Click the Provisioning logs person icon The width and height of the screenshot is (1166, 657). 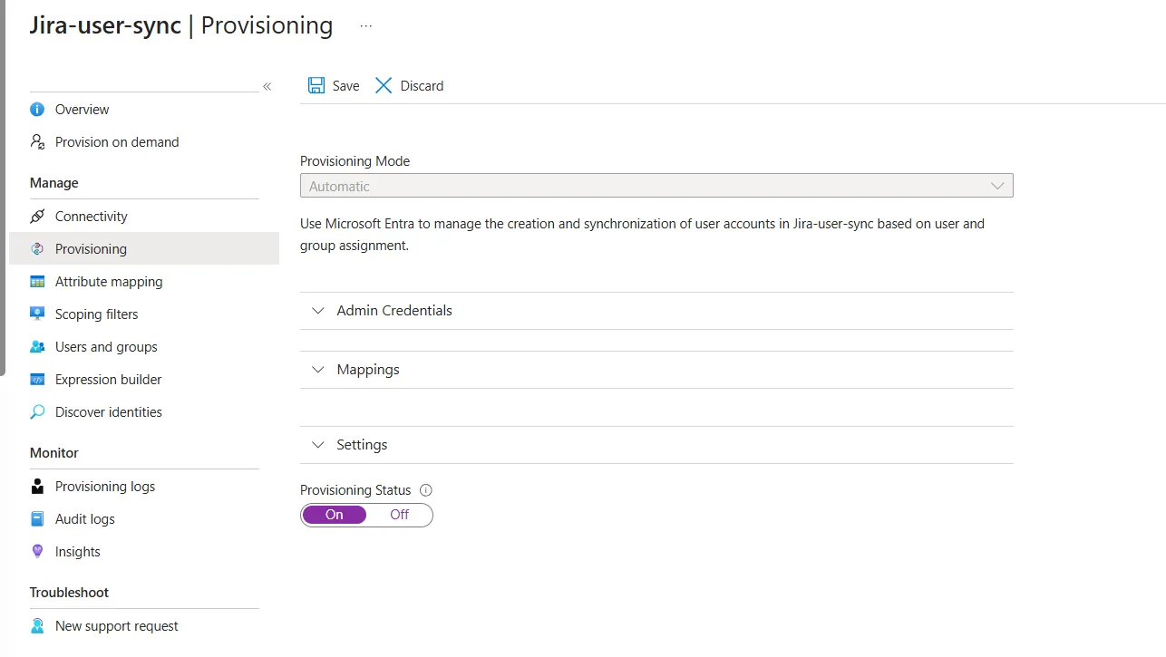(37, 487)
